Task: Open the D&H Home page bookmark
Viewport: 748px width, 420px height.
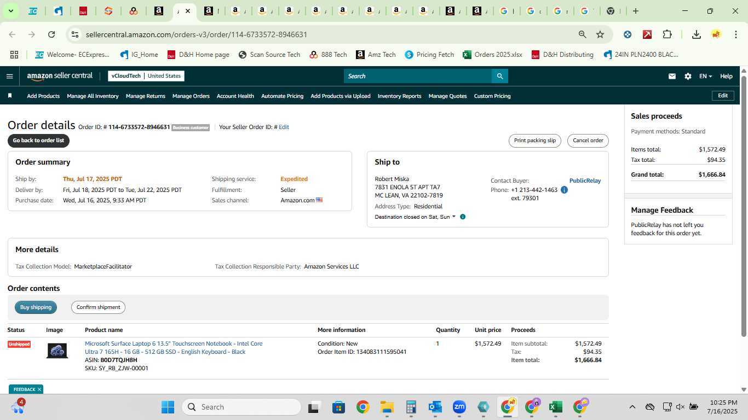Action: [x=198, y=55]
